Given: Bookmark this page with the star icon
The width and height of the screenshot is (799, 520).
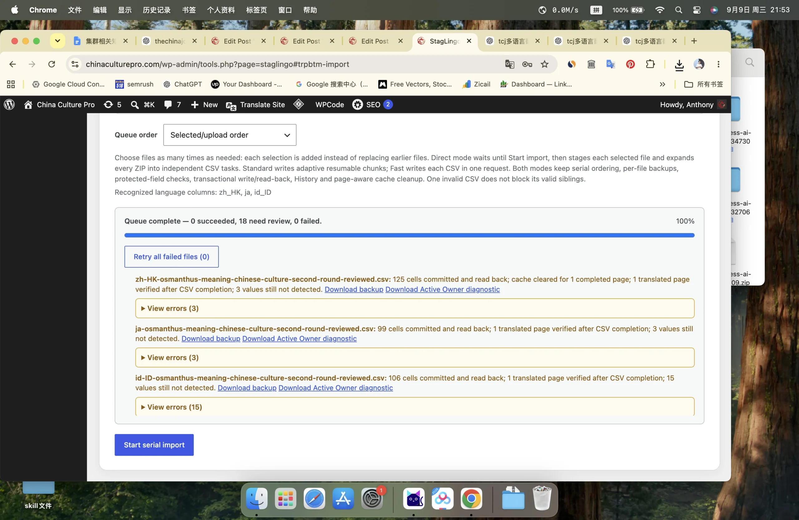Looking at the screenshot, I should pos(544,64).
